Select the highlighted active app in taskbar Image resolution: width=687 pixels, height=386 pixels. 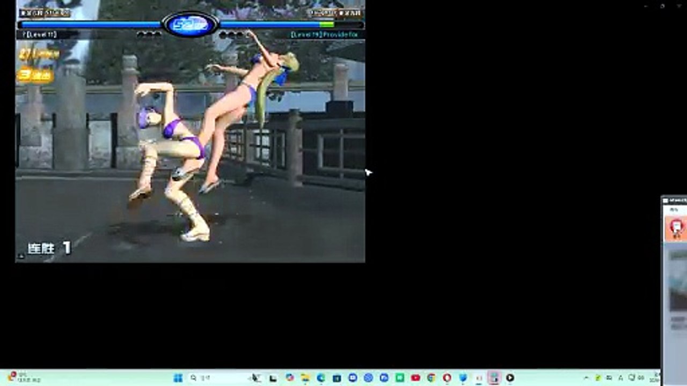(494, 378)
